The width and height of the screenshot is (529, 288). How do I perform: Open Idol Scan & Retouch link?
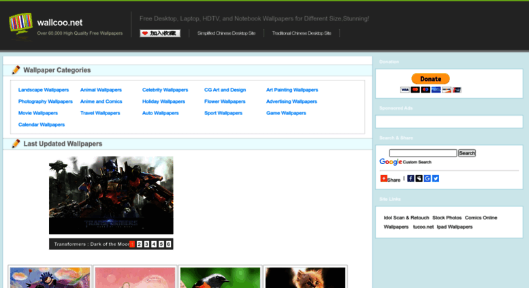(x=406, y=218)
